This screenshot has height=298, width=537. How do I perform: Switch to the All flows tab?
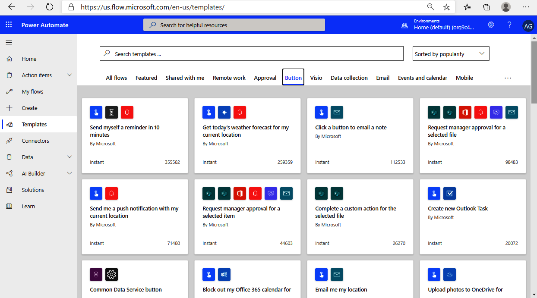(117, 78)
